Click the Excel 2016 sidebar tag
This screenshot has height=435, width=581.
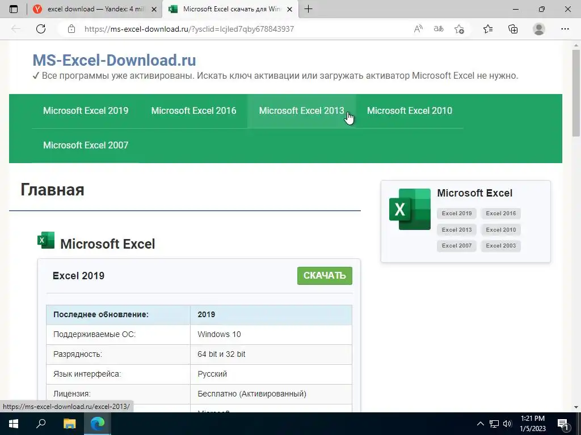coord(500,214)
